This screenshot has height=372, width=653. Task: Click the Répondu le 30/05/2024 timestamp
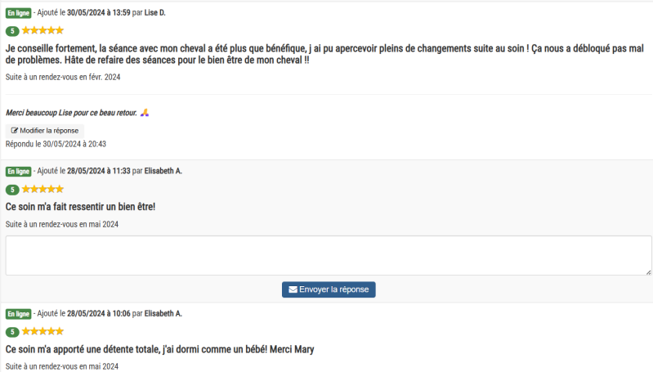point(56,144)
